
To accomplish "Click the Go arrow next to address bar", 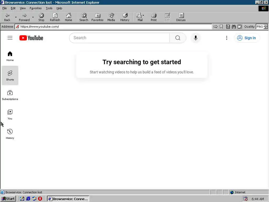I will 215,27.
